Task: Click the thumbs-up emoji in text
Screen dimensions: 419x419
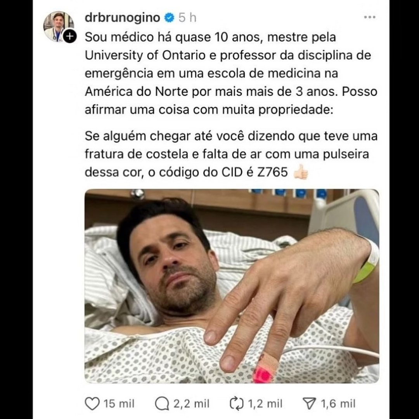Action: [301, 172]
